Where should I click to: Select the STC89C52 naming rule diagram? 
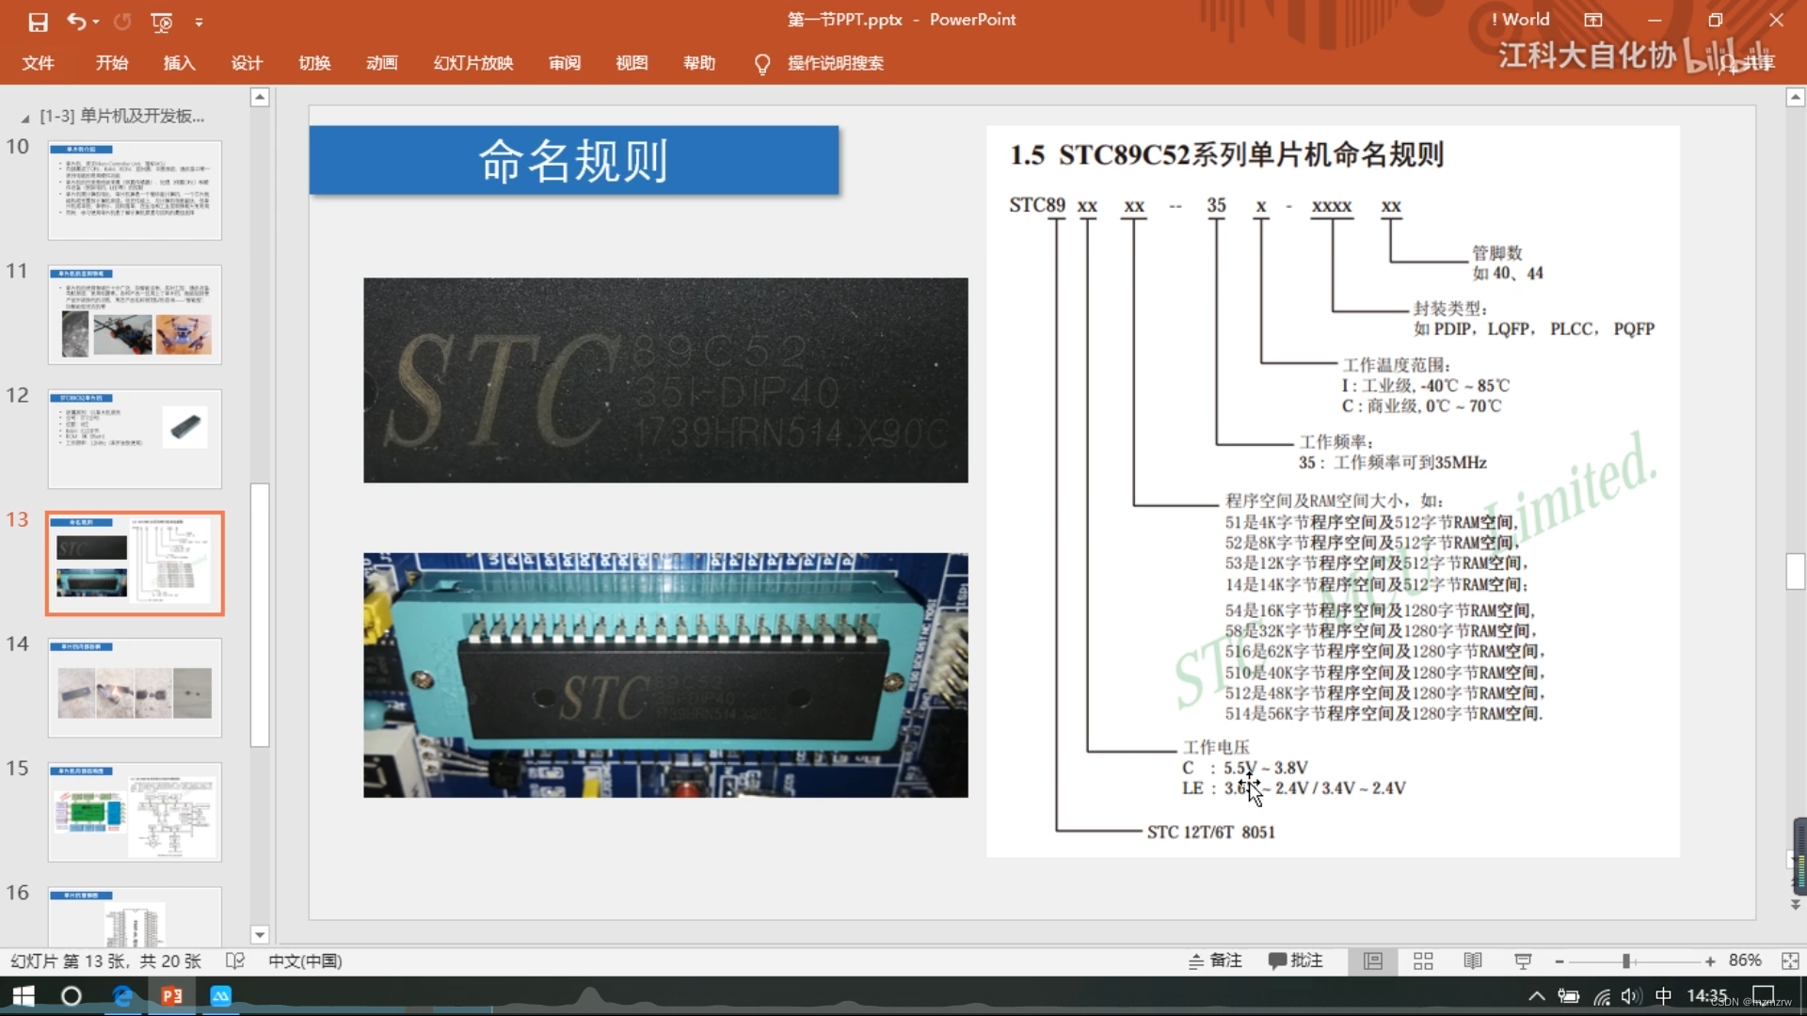1333,491
